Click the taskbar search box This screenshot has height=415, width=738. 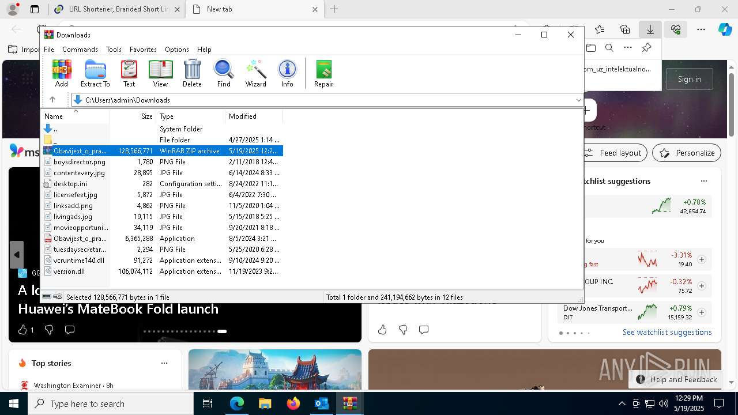111,403
